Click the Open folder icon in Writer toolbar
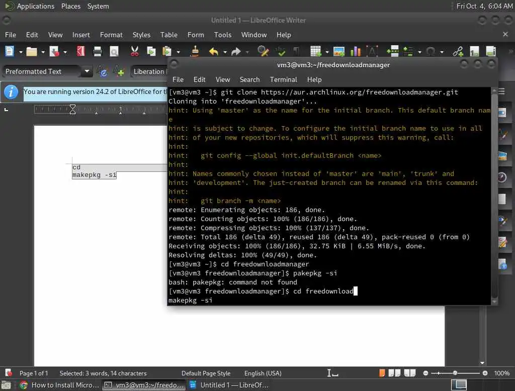 pyautogui.click(x=32, y=52)
